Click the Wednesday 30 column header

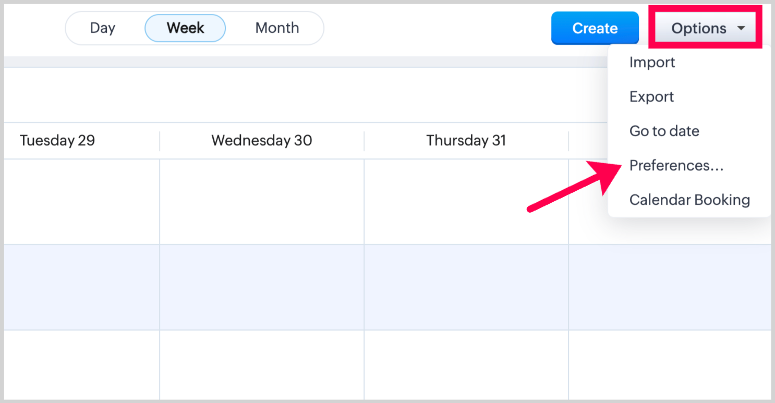(x=262, y=141)
